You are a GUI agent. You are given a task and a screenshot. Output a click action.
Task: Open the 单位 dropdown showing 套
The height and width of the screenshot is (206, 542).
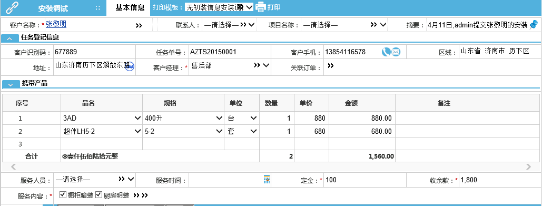tap(254, 131)
